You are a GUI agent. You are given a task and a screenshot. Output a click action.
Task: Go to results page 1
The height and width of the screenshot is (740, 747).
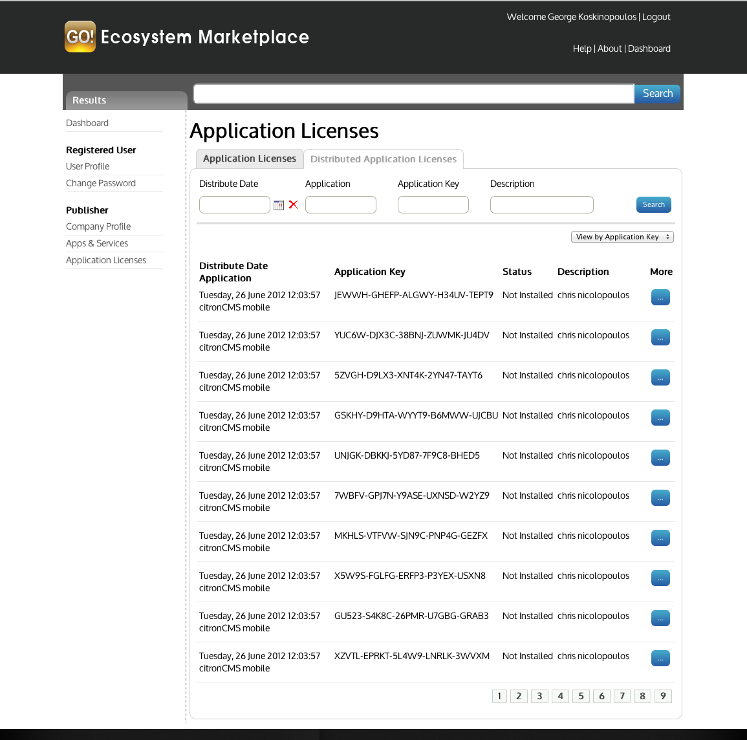tap(499, 696)
